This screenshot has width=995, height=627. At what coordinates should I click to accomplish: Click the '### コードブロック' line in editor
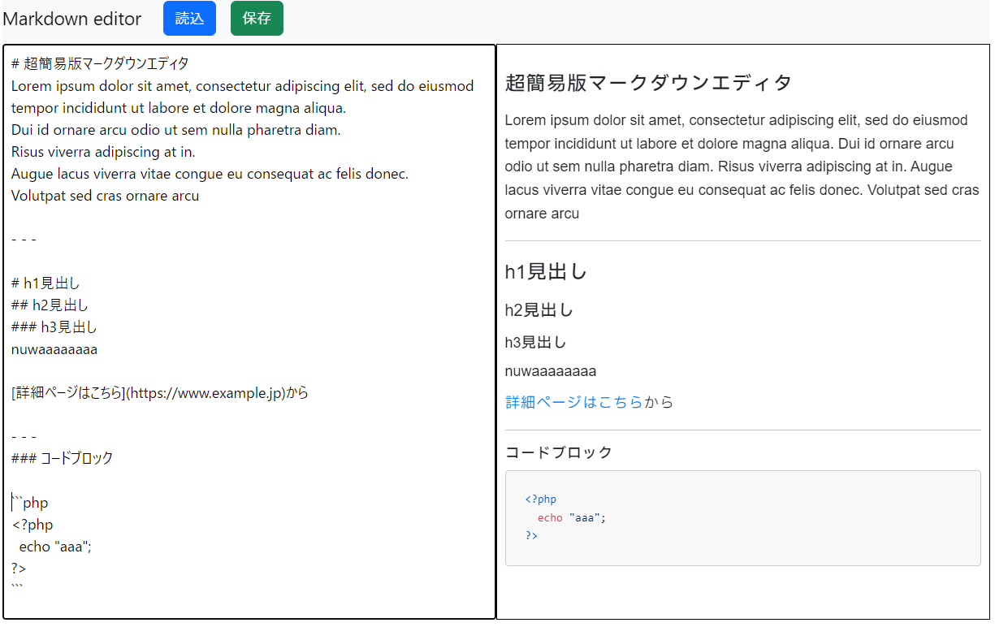pos(63,458)
